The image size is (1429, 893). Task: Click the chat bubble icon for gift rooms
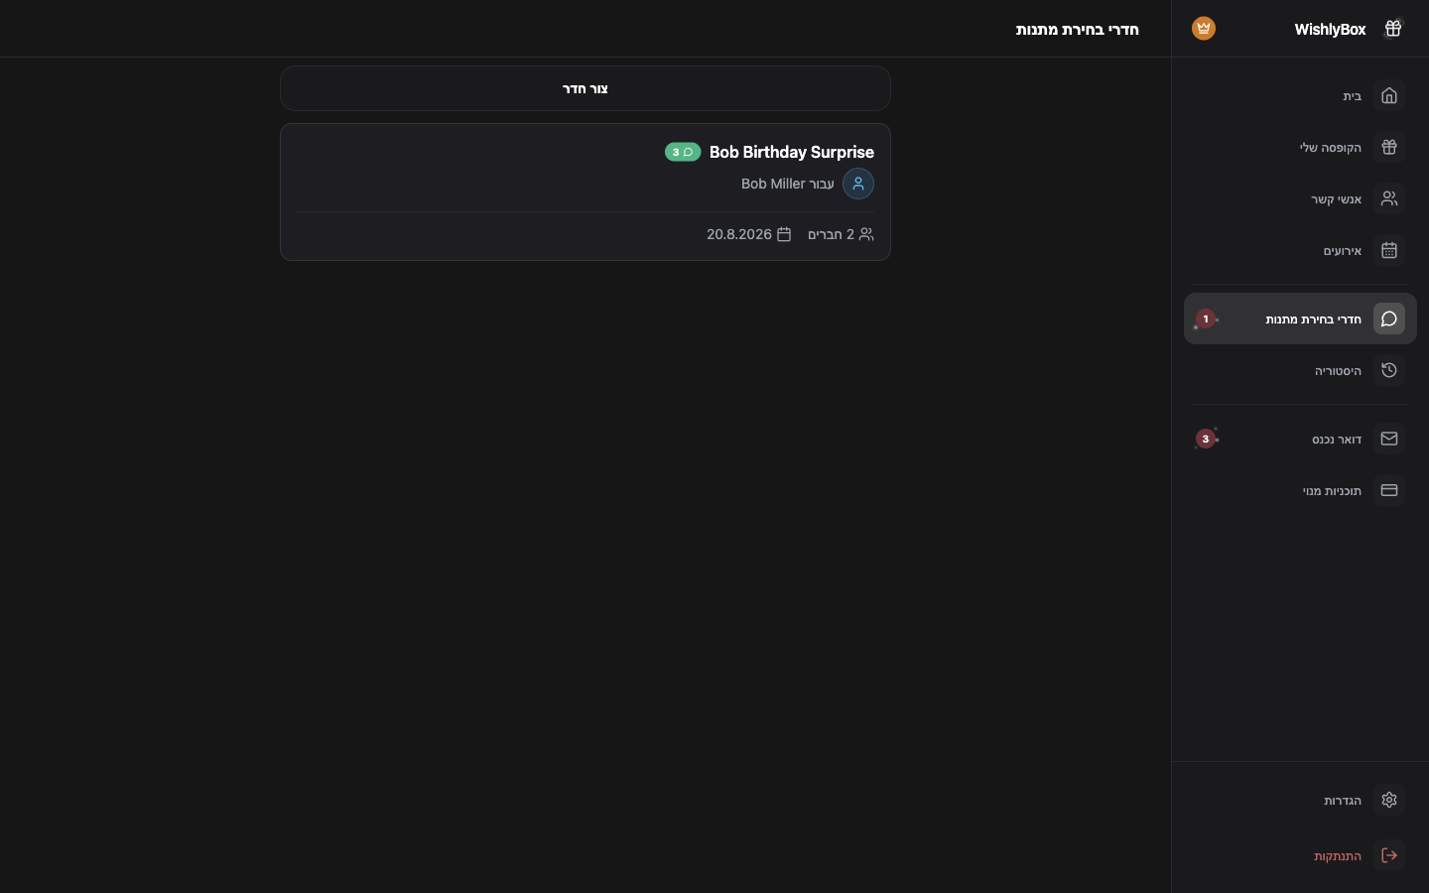1389,319
